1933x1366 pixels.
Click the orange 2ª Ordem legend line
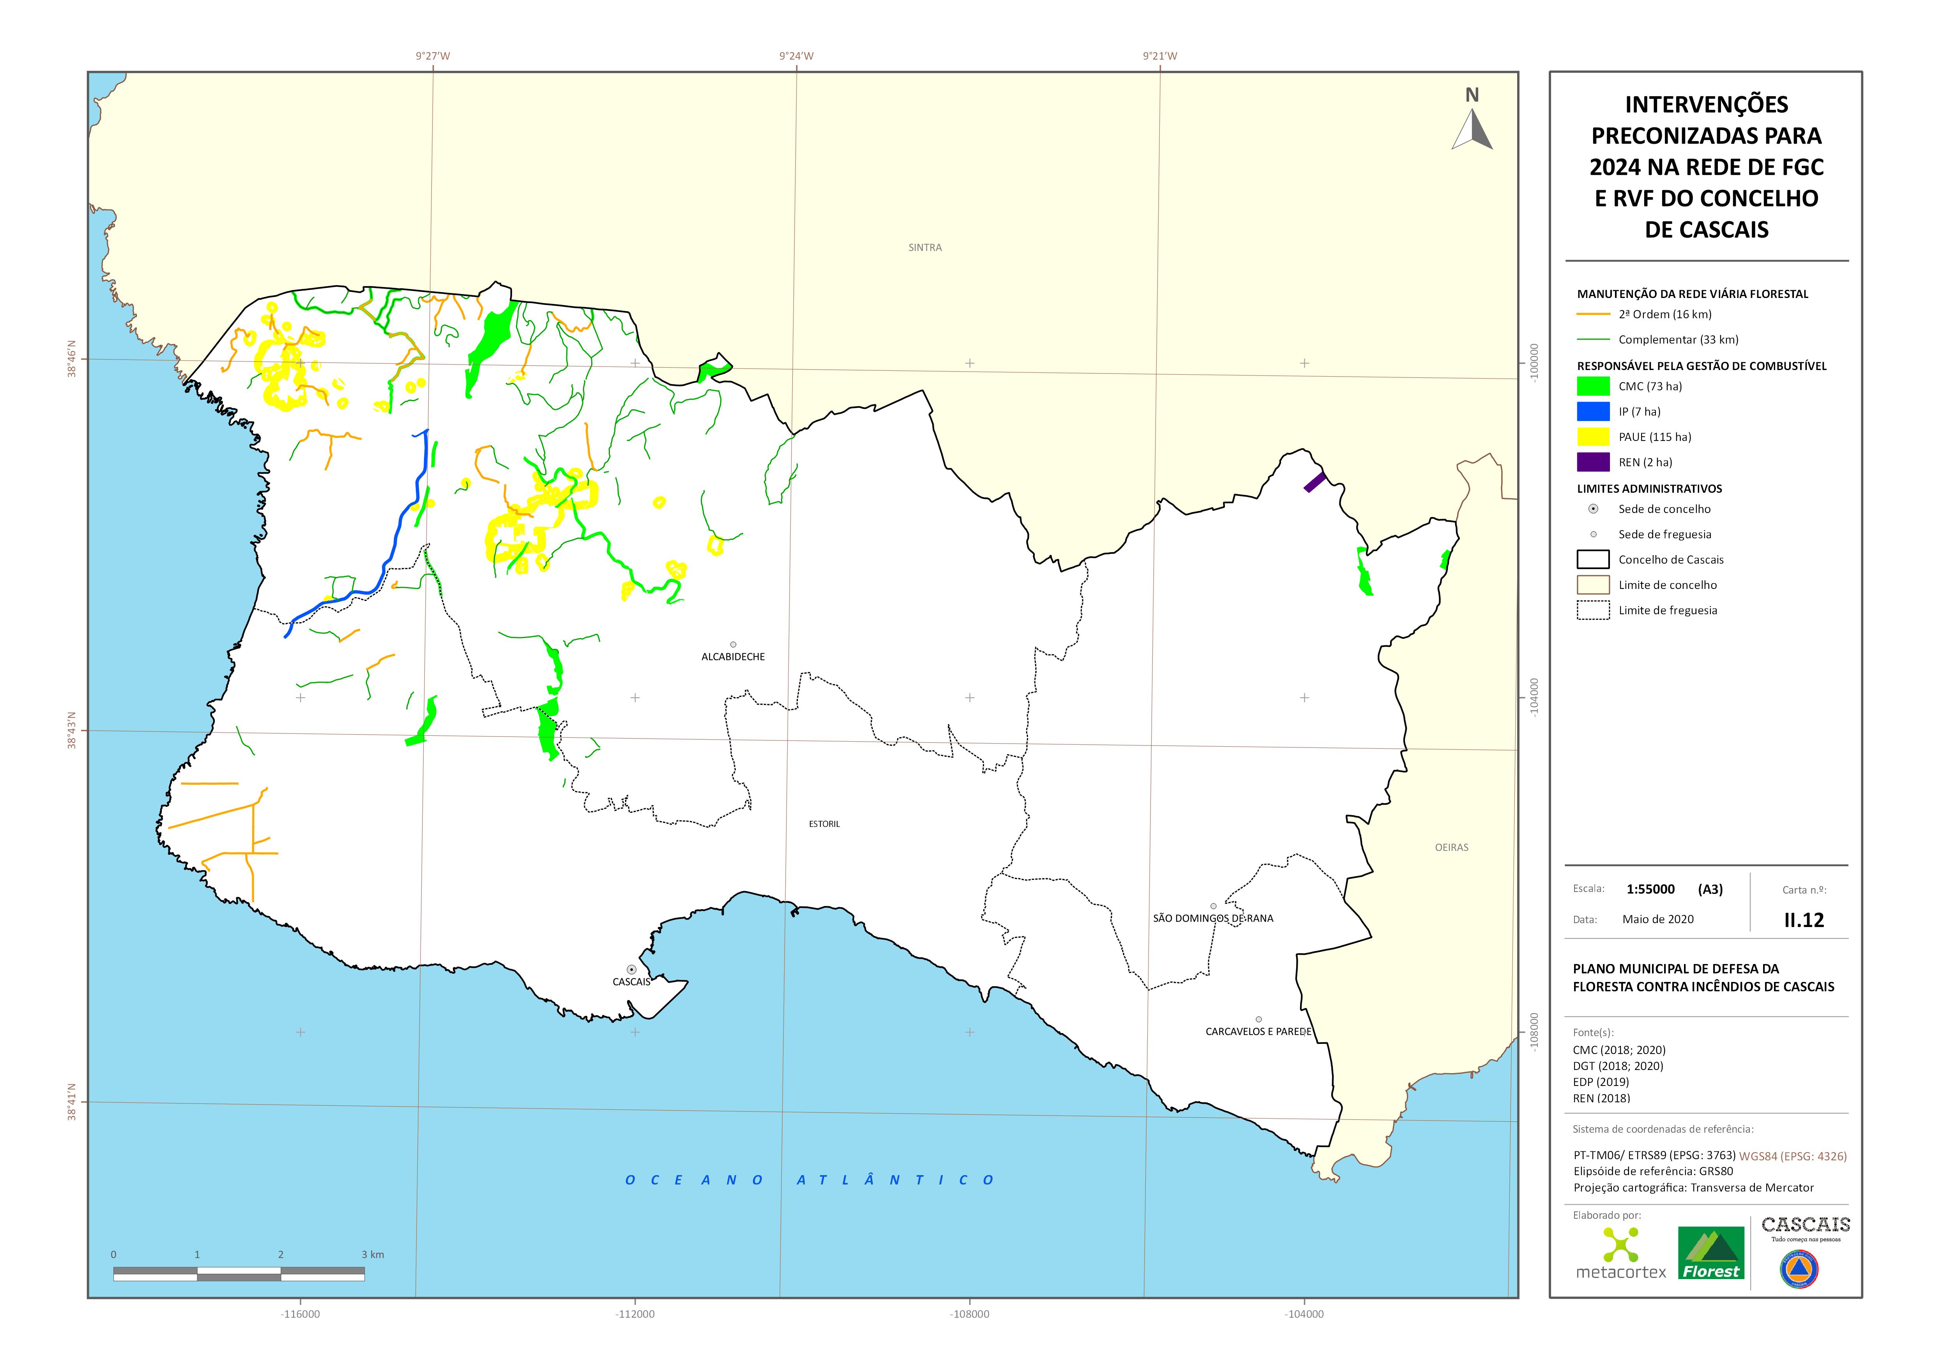(1593, 315)
